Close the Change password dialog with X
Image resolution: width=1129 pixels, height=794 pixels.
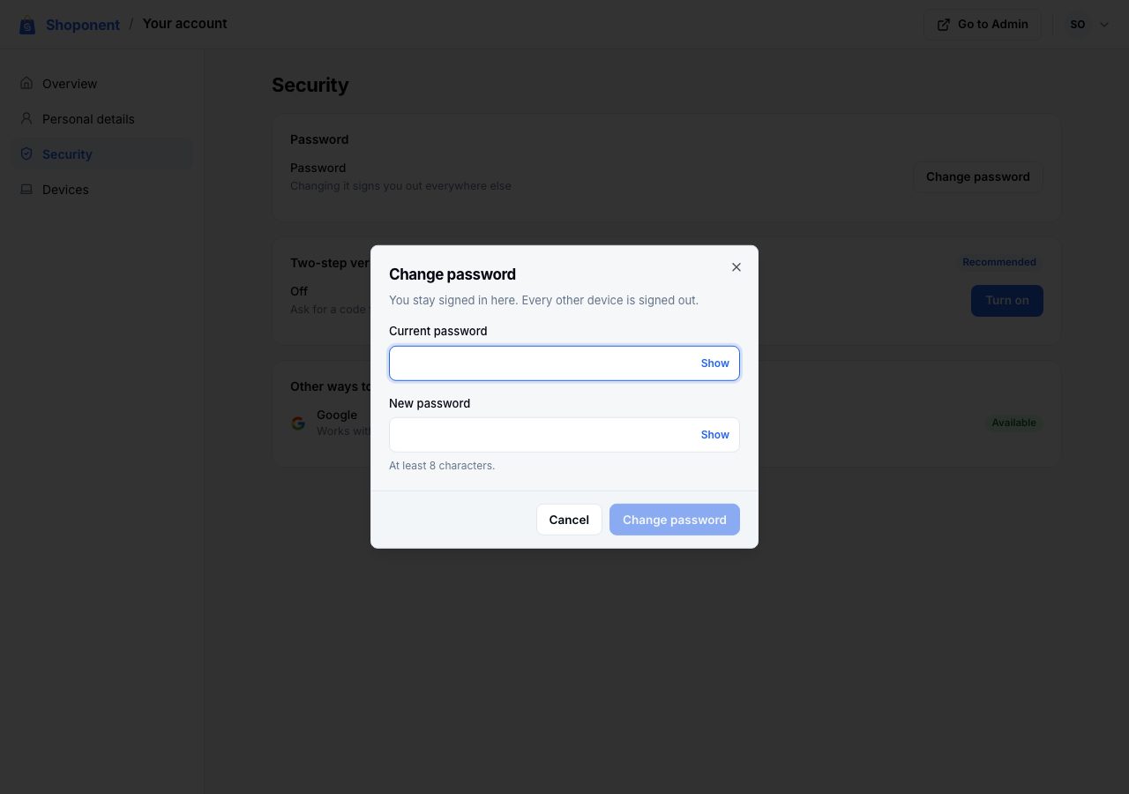[736, 267]
